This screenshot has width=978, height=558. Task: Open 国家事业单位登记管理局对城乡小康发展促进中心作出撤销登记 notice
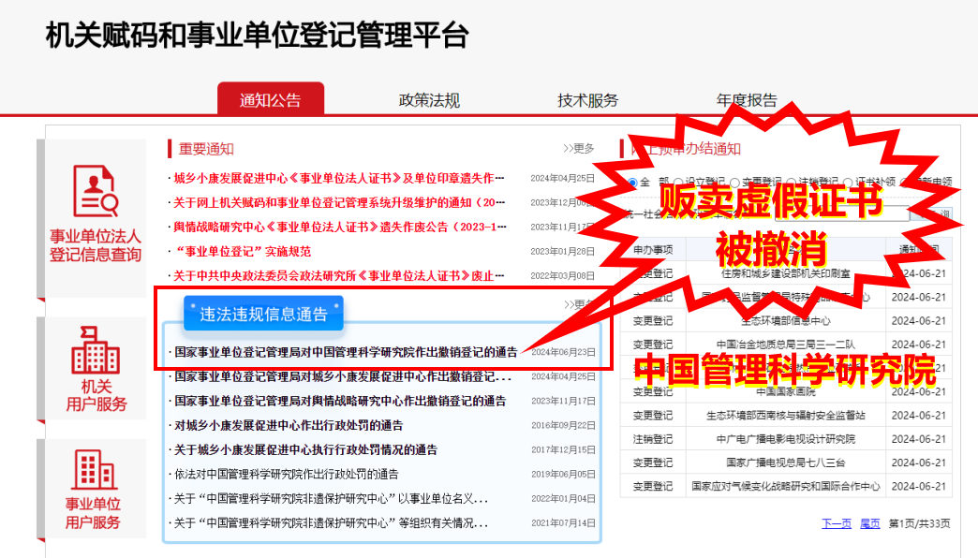click(x=343, y=376)
